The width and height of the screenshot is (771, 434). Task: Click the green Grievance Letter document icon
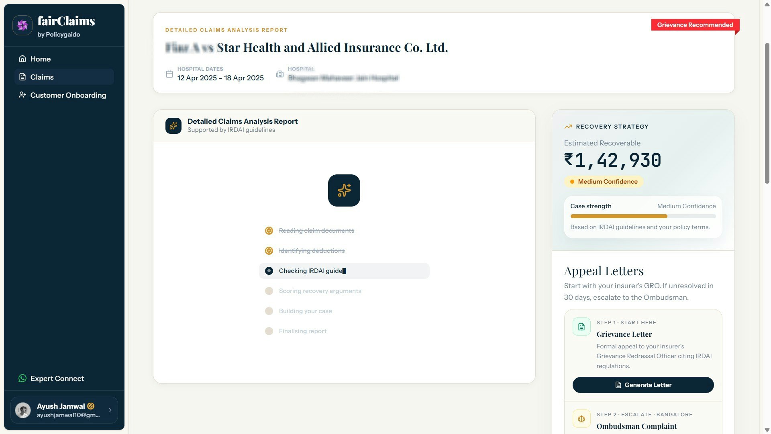[x=581, y=327]
